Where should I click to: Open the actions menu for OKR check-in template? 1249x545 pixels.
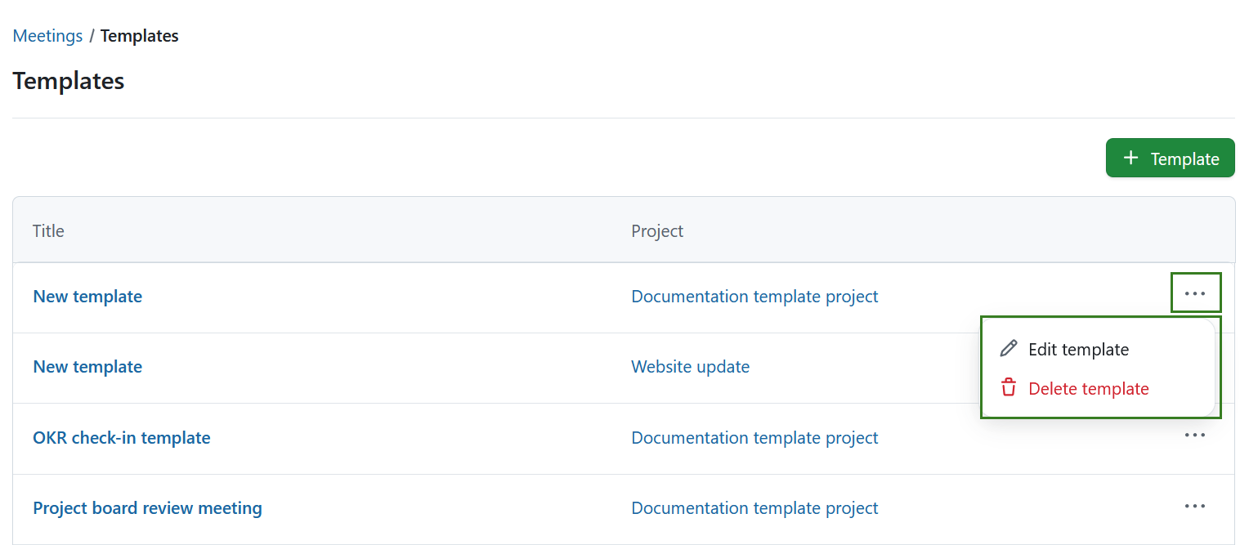click(x=1195, y=436)
